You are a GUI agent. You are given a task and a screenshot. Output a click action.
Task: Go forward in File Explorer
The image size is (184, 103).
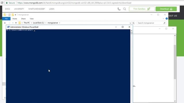click(9, 23)
